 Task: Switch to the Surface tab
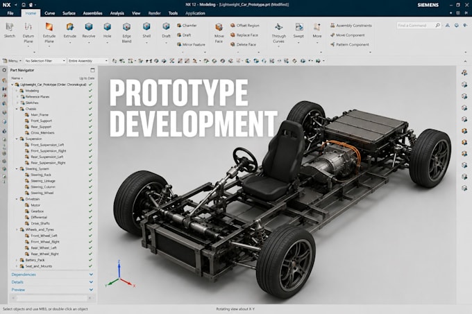(x=69, y=13)
